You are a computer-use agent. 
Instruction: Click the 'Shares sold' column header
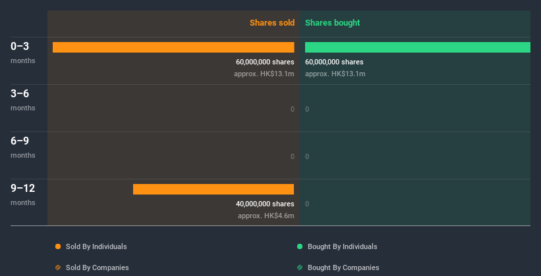coord(272,23)
